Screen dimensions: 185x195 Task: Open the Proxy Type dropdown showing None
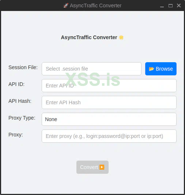point(109,119)
